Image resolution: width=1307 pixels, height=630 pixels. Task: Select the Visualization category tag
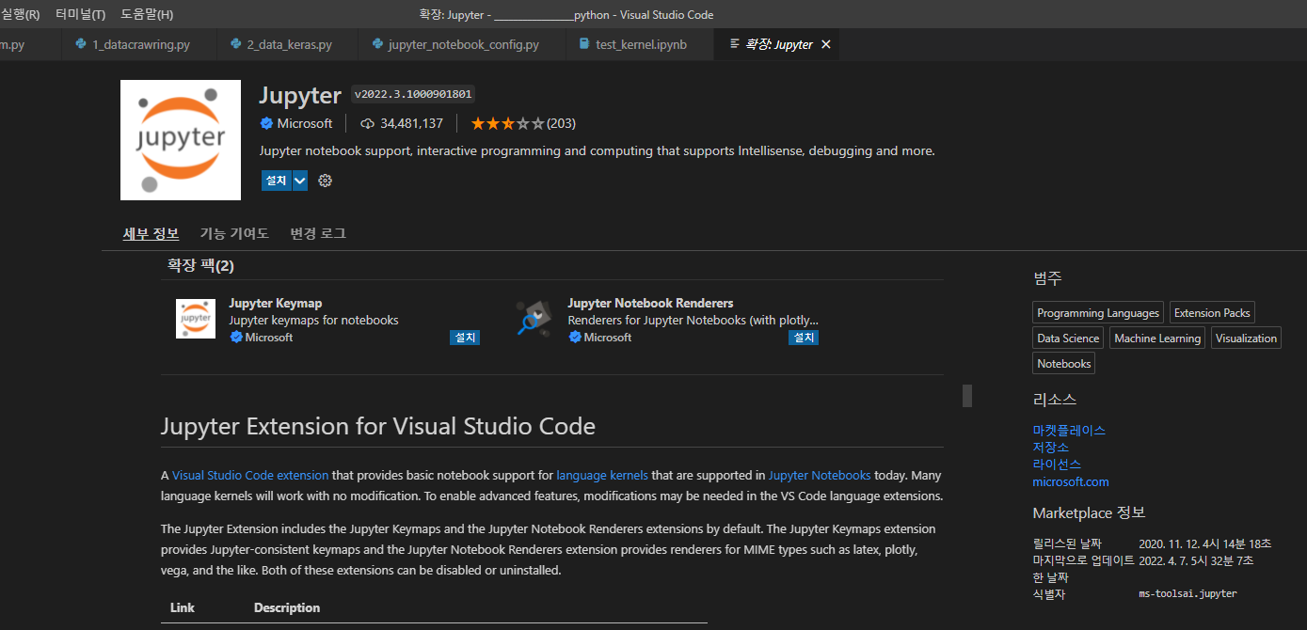click(1246, 339)
